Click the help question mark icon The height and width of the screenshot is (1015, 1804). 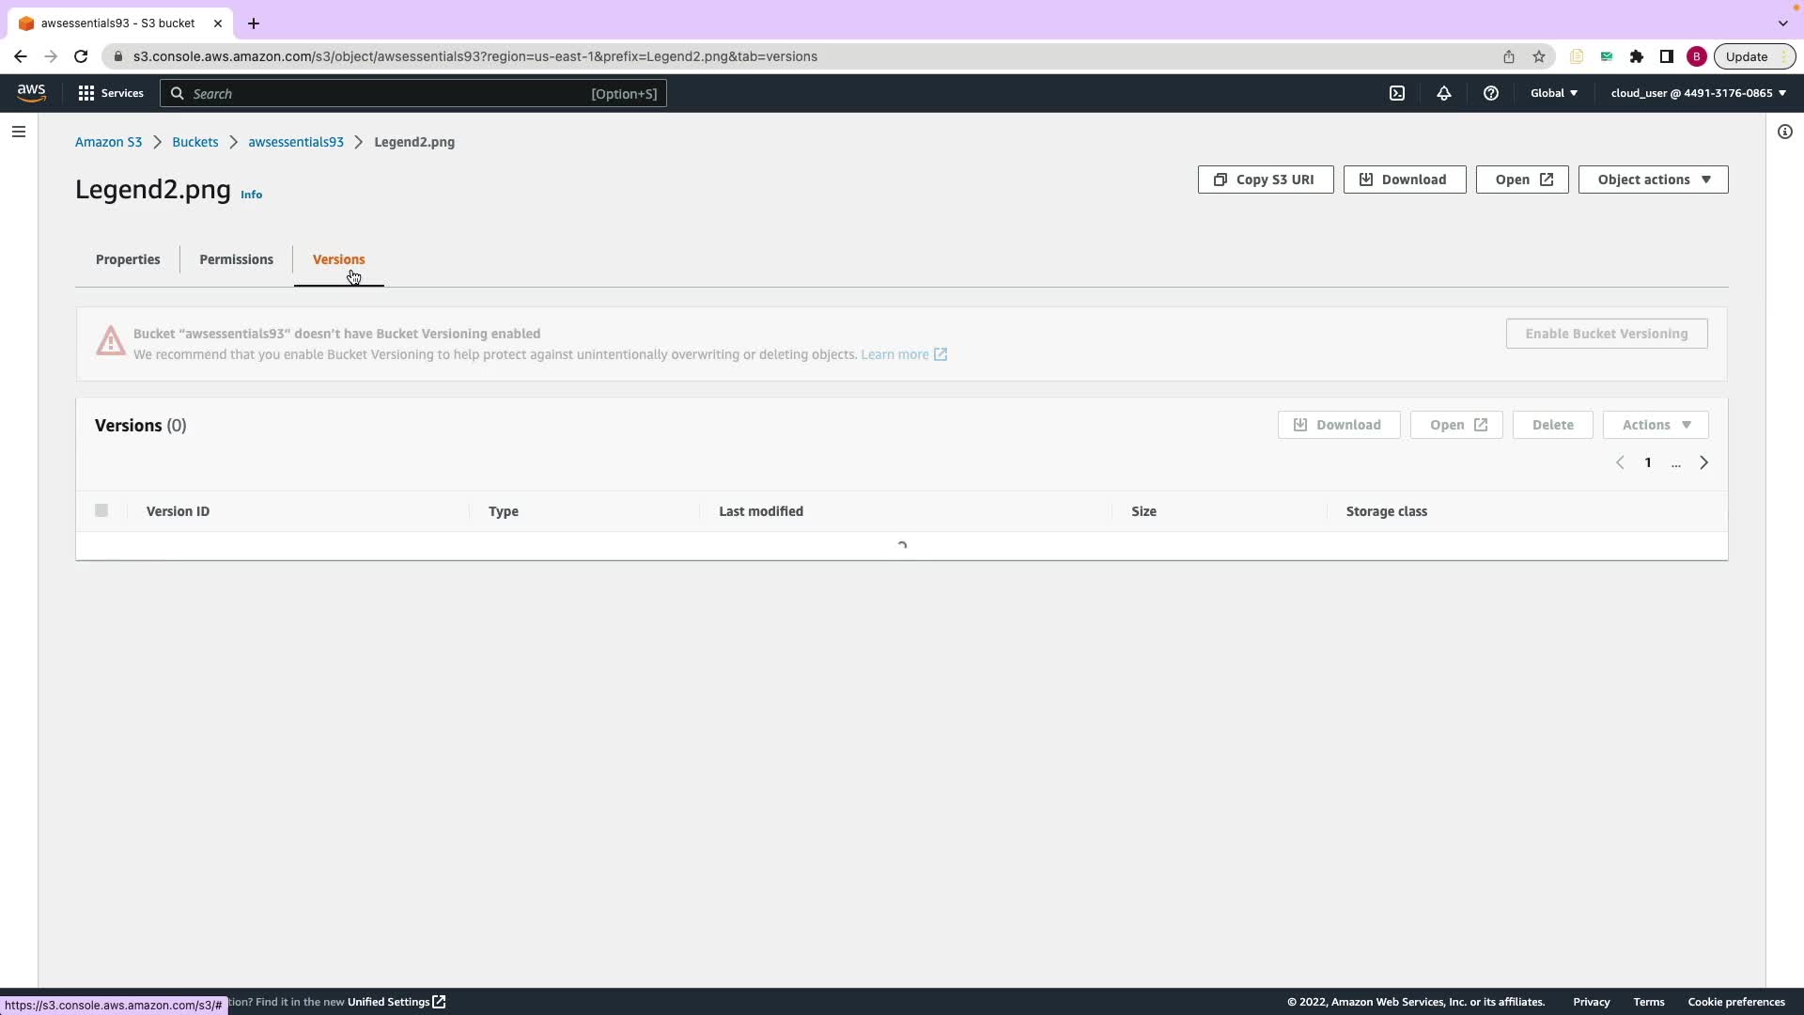pyautogui.click(x=1491, y=93)
